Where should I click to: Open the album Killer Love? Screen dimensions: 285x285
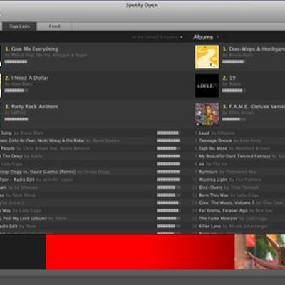(210, 227)
